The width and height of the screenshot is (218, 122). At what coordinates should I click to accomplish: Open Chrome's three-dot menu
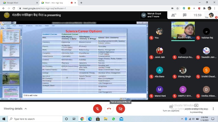(215, 8)
